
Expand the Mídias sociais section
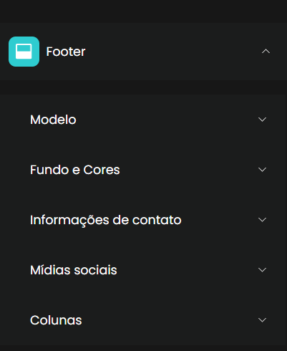click(x=143, y=270)
